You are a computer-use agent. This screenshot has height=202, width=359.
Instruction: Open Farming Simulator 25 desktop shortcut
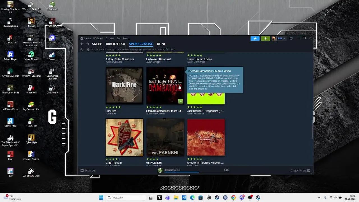(x=10, y=7)
